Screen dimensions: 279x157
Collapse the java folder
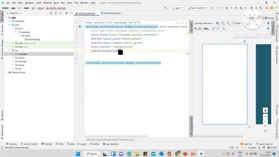(10, 25)
